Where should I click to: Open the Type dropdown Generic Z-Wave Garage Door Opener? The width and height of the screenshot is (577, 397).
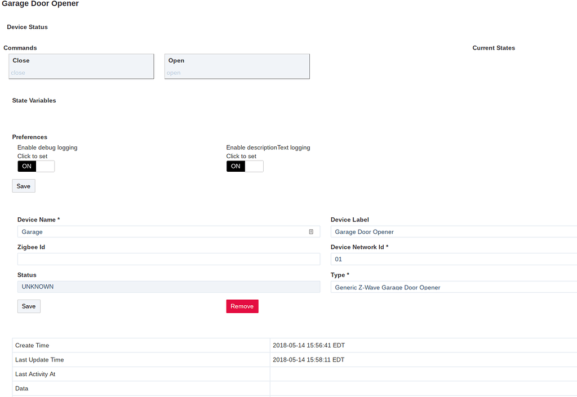pyautogui.click(x=454, y=287)
